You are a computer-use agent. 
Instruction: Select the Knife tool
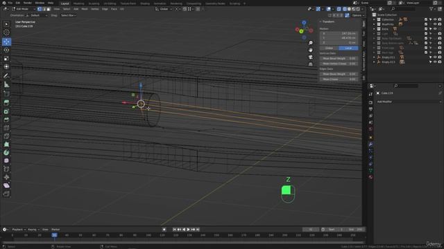pos(6,136)
